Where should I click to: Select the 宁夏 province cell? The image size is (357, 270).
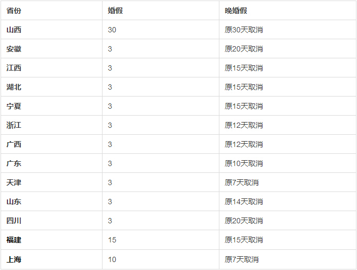click(x=14, y=106)
